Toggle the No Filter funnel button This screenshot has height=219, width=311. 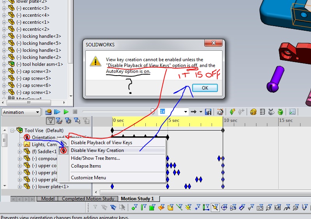50,121
